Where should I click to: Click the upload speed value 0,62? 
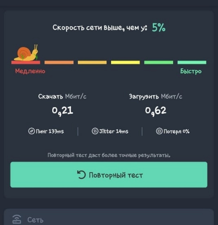tap(156, 111)
